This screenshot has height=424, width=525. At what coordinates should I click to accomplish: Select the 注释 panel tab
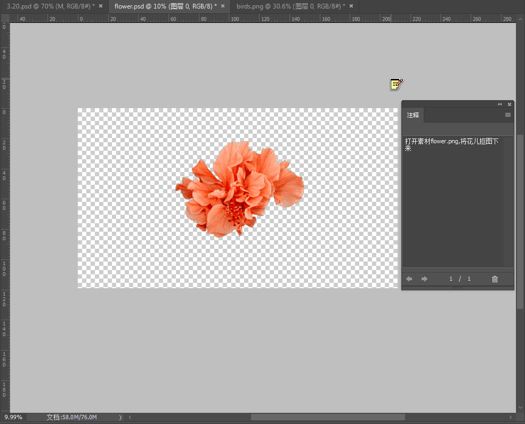pos(413,115)
